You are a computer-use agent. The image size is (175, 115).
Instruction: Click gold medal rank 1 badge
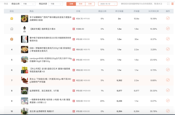coord(12,18)
